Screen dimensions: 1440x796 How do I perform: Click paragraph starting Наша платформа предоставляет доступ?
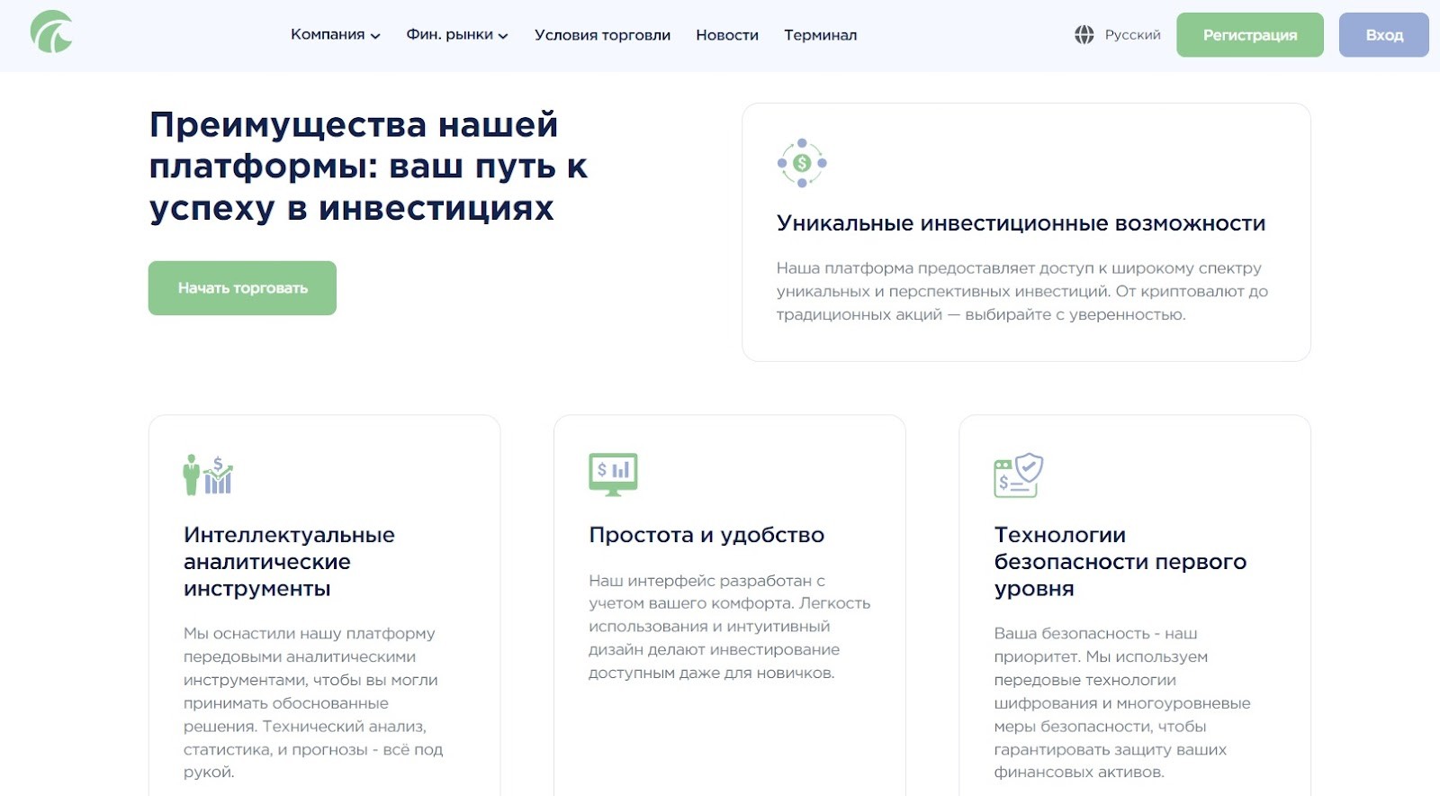click(1022, 292)
